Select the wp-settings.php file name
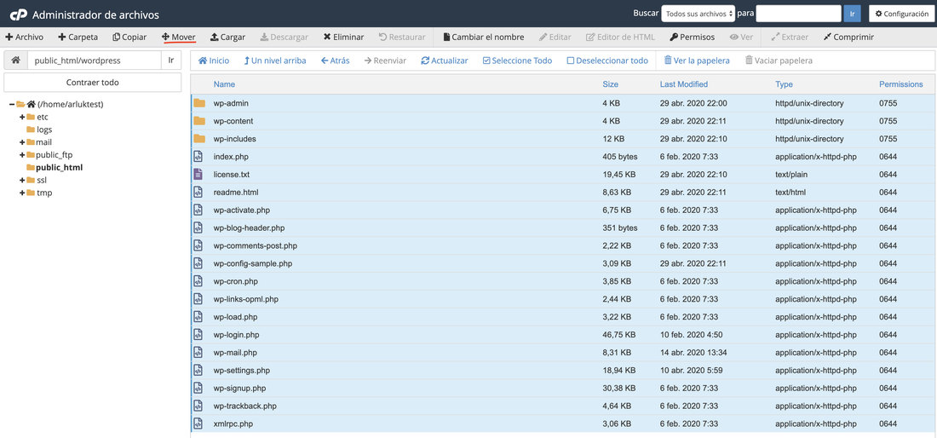Viewport: 937px width, 438px height. pyautogui.click(x=241, y=371)
